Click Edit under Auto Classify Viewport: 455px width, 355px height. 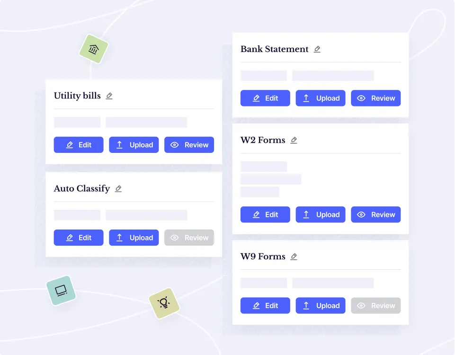[79, 238]
